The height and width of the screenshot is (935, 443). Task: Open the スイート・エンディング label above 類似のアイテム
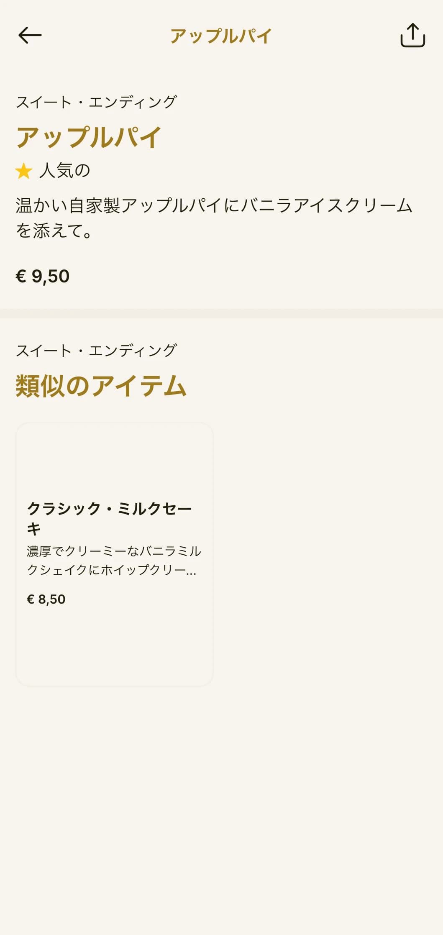pos(96,350)
